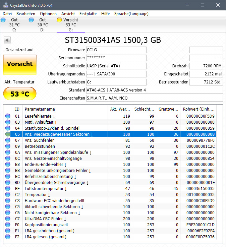Click the Drehzahl value 7200 RPM
The image size is (226, 247).
pos(206,66)
